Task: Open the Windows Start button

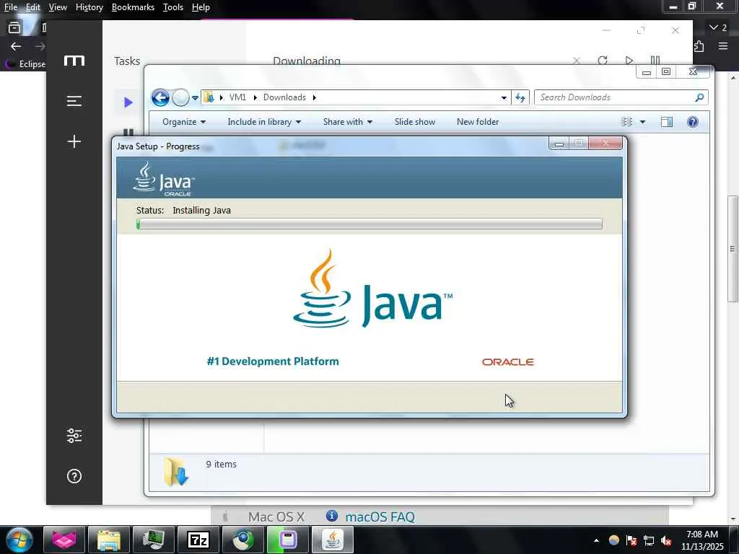Action: (x=19, y=540)
